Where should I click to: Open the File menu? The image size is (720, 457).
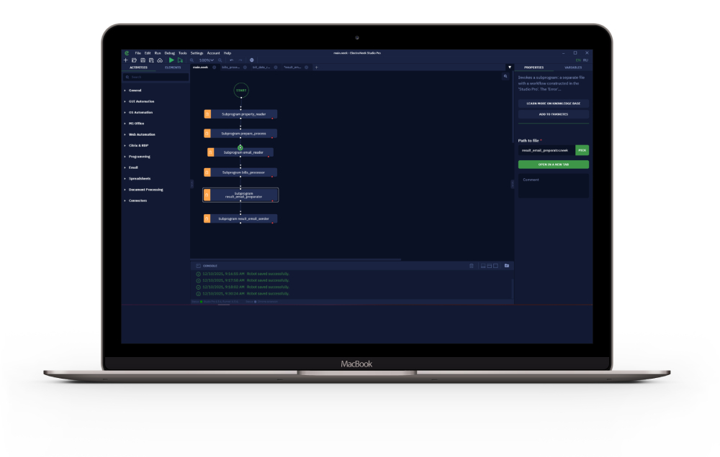[x=138, y=53]
